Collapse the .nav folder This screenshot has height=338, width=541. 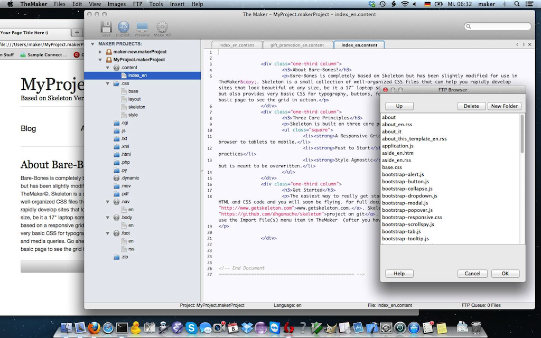[x=108, y=202]
